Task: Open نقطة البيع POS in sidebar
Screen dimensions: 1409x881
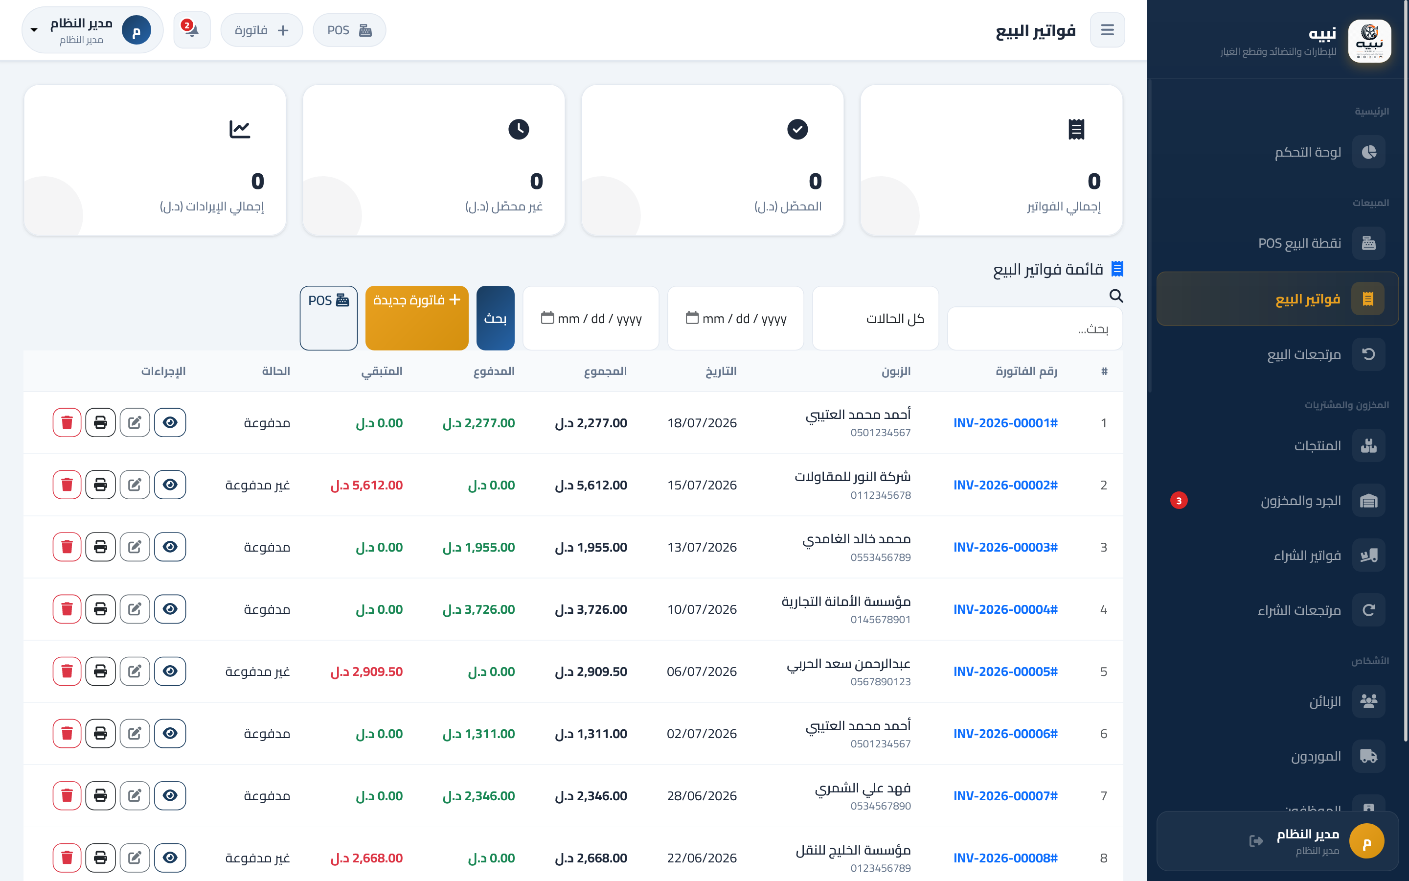Action: point(1277,243)
